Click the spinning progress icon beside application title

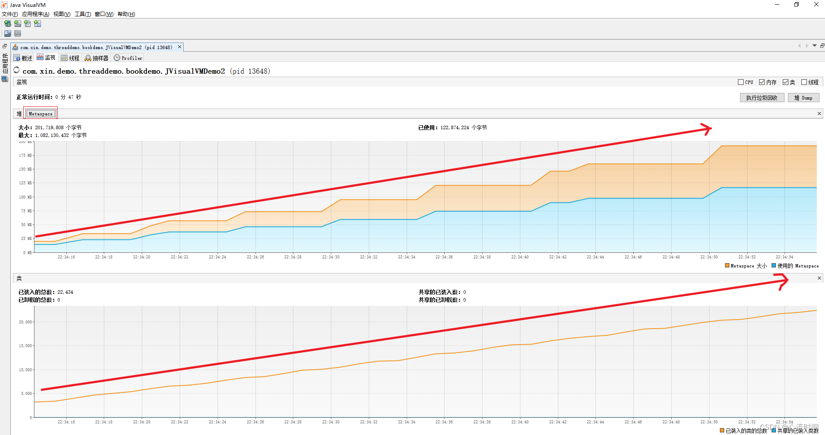click(17, 70)
